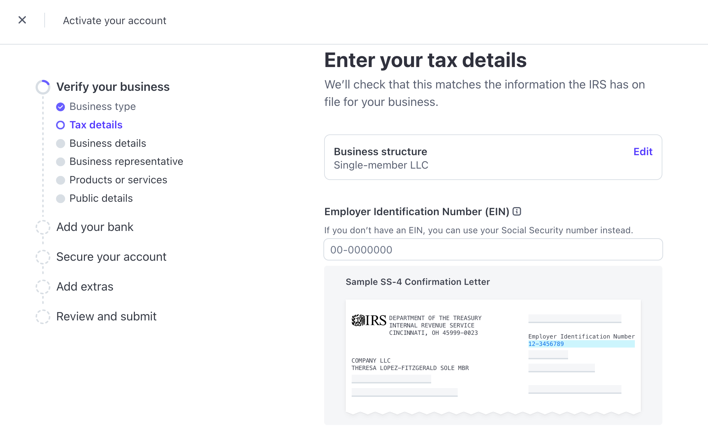
Task: Click the circle icon beside Tax details
Action: click(x=61, y=125)
